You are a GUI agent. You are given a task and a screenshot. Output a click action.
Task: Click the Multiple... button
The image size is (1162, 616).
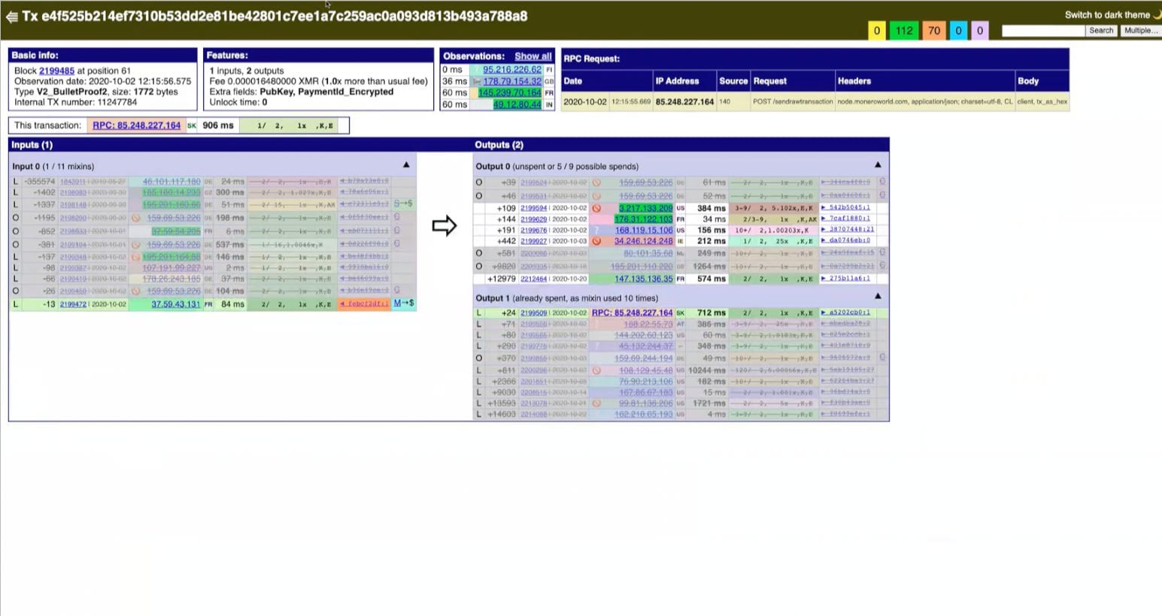coord(1141,31)
